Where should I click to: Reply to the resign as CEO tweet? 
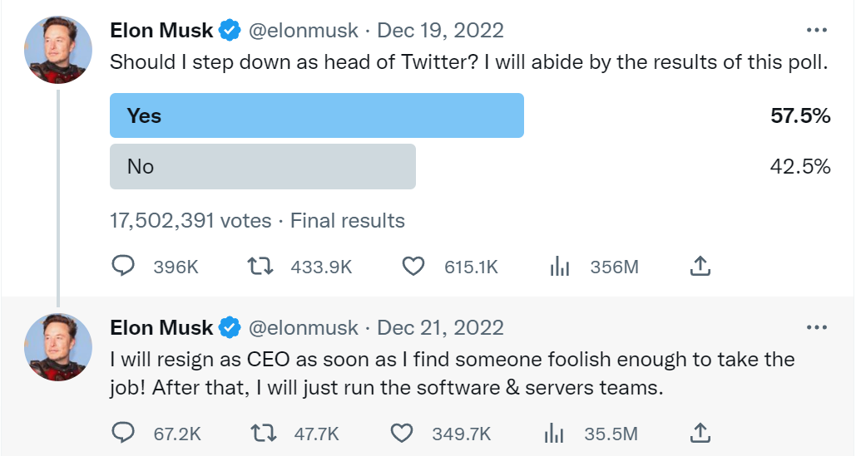click(123, 433)
